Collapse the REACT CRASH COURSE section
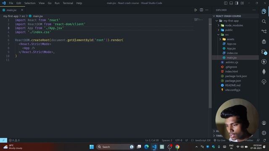This screenshot has height=151, width=269. pyautogui.click(x=235, y=16)
